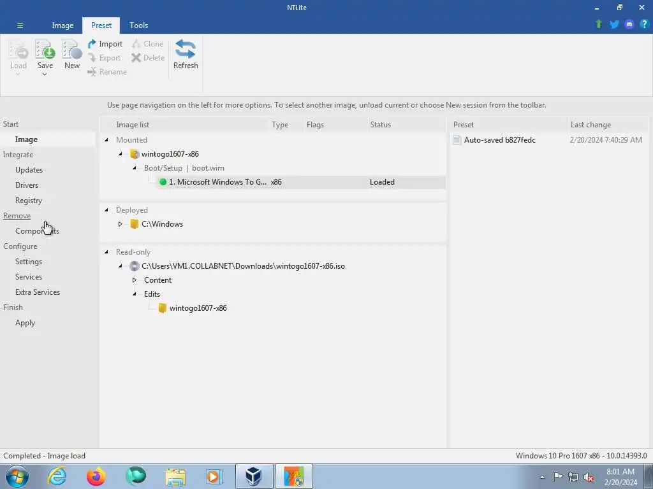Open the Twitter link icon
This screenshot has height=489, width=653.
pyautogui.click(x=614, y=24)
